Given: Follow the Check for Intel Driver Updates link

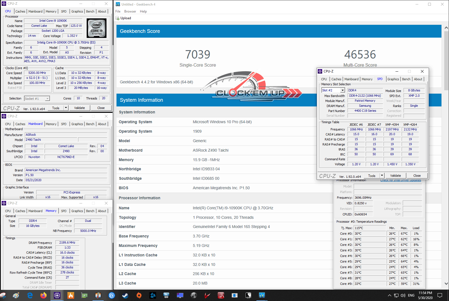Looking at the screenshot, I should pyautogui.click(x=401, y=180).
